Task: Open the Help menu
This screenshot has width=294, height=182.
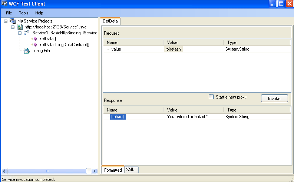Action: 39,13
